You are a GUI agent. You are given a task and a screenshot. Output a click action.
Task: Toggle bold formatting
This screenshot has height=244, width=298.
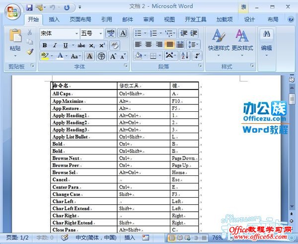point(45,45)
